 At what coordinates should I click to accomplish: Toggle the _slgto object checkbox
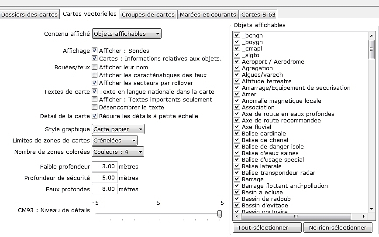237,55
